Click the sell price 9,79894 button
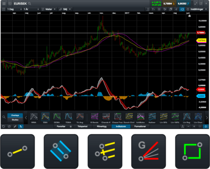 (169, 4)
